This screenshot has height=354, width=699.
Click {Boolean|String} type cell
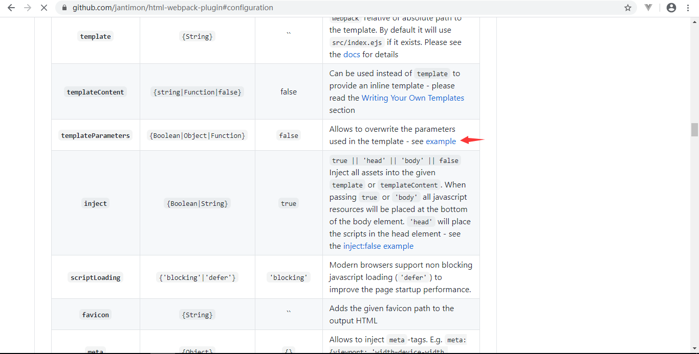(x=198, y=203)
